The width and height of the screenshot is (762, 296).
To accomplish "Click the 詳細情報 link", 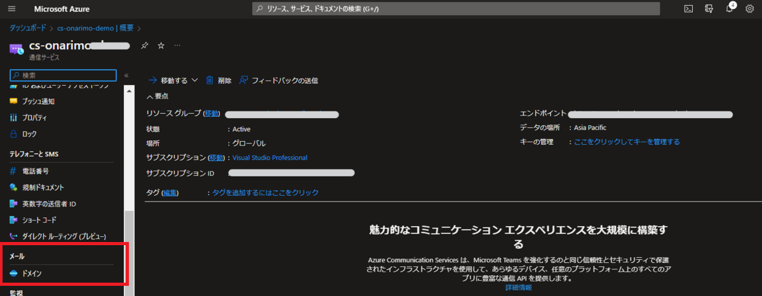I will click(x=519, y=288).
